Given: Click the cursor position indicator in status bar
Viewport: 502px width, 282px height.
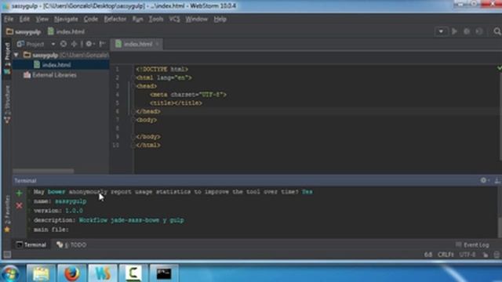Looking at the screenshot, I should pyautogui.click(x=428, y=255).
